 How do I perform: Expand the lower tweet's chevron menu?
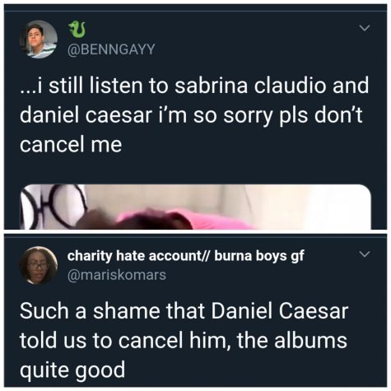point(365,254)
